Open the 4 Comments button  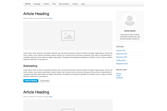point(45,81)
